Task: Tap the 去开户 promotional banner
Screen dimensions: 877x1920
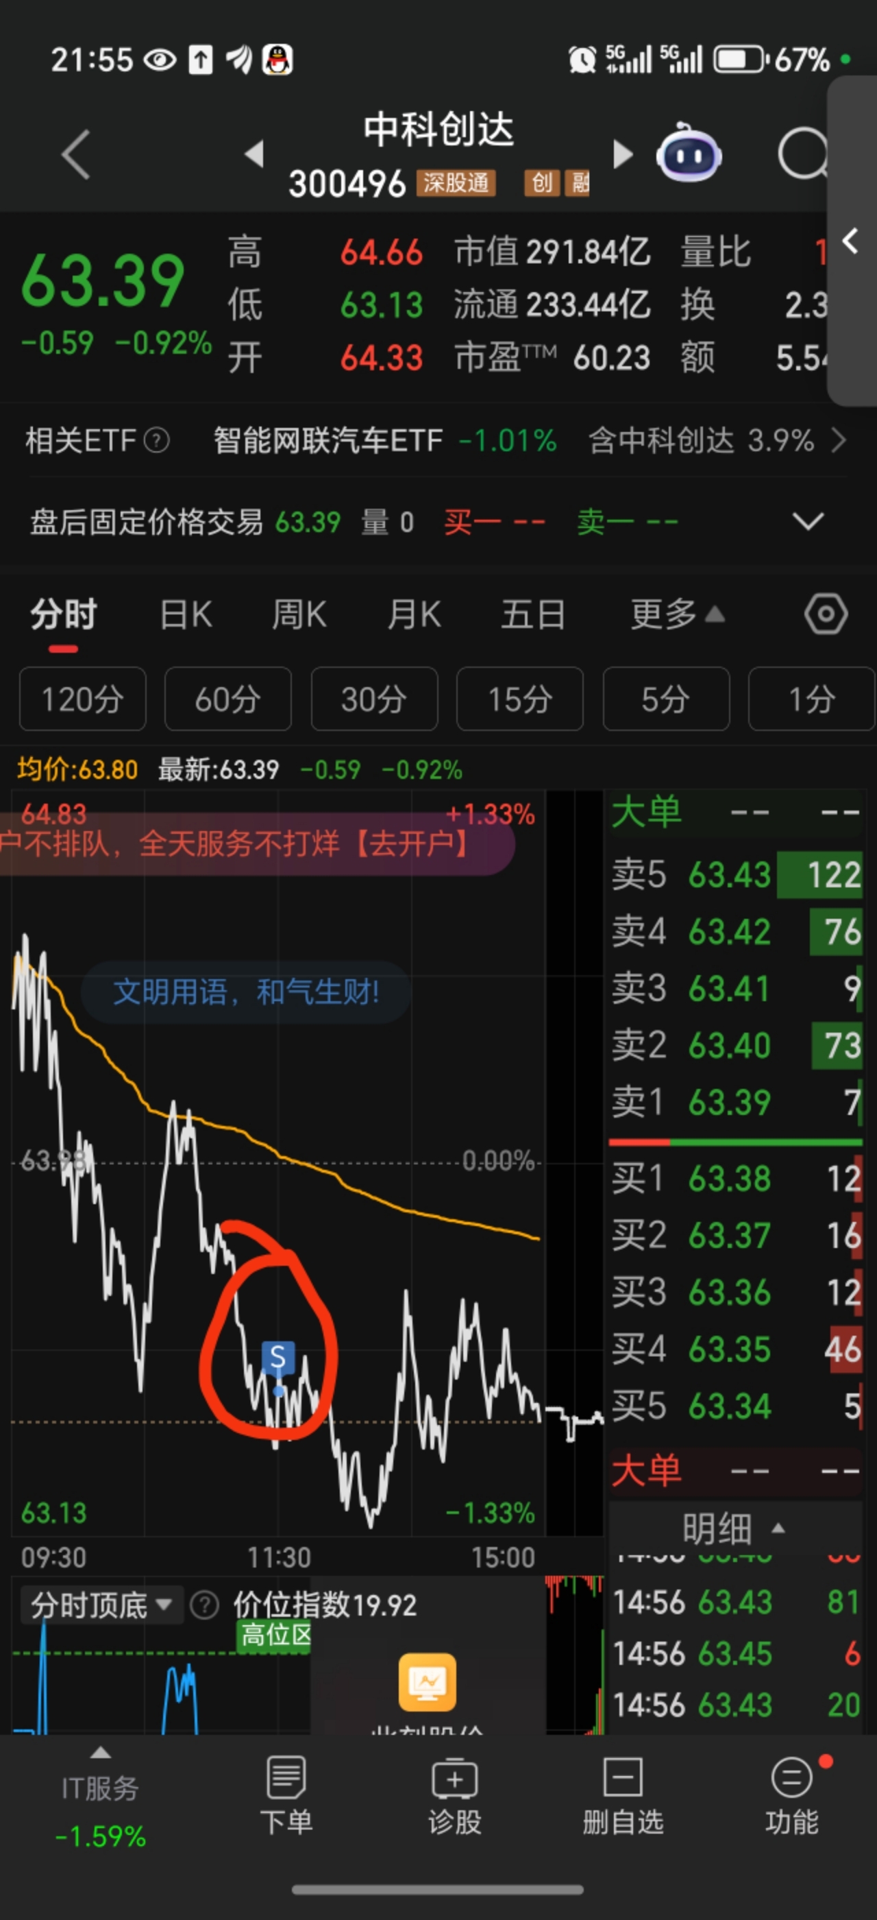Action: point(256,845)
